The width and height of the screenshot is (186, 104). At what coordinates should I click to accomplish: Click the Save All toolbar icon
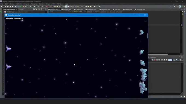click(x=8, y=7)
